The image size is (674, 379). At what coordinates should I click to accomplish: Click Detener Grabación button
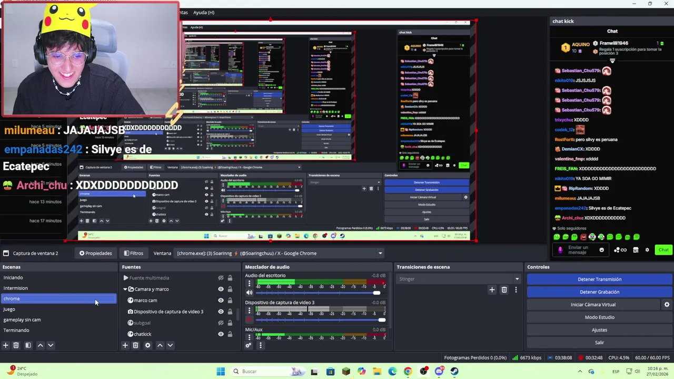[599, 292]
